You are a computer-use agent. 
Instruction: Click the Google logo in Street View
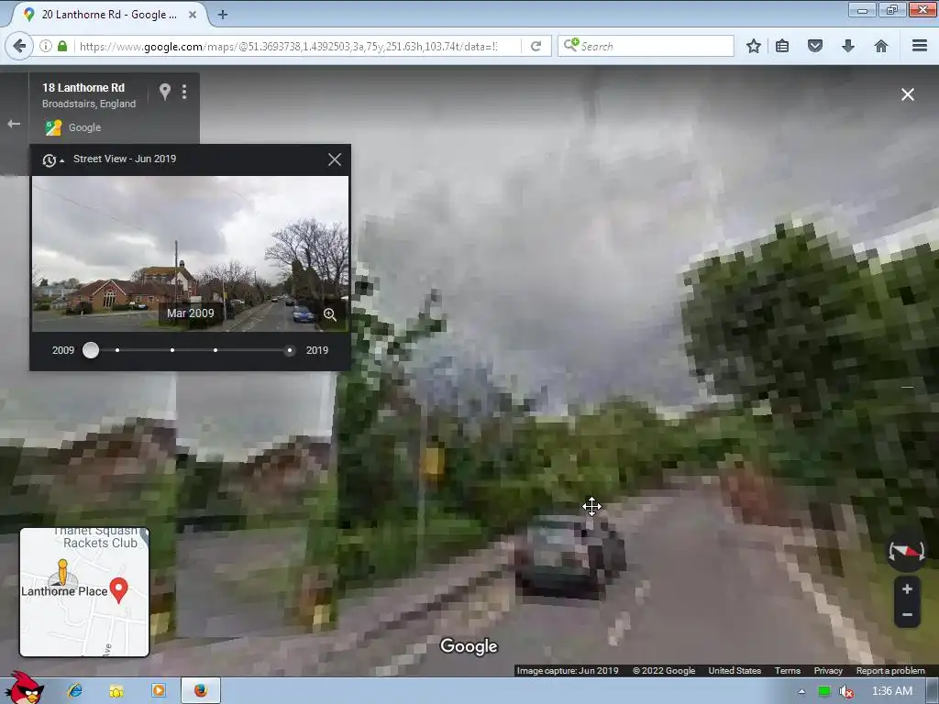point(469,646)
